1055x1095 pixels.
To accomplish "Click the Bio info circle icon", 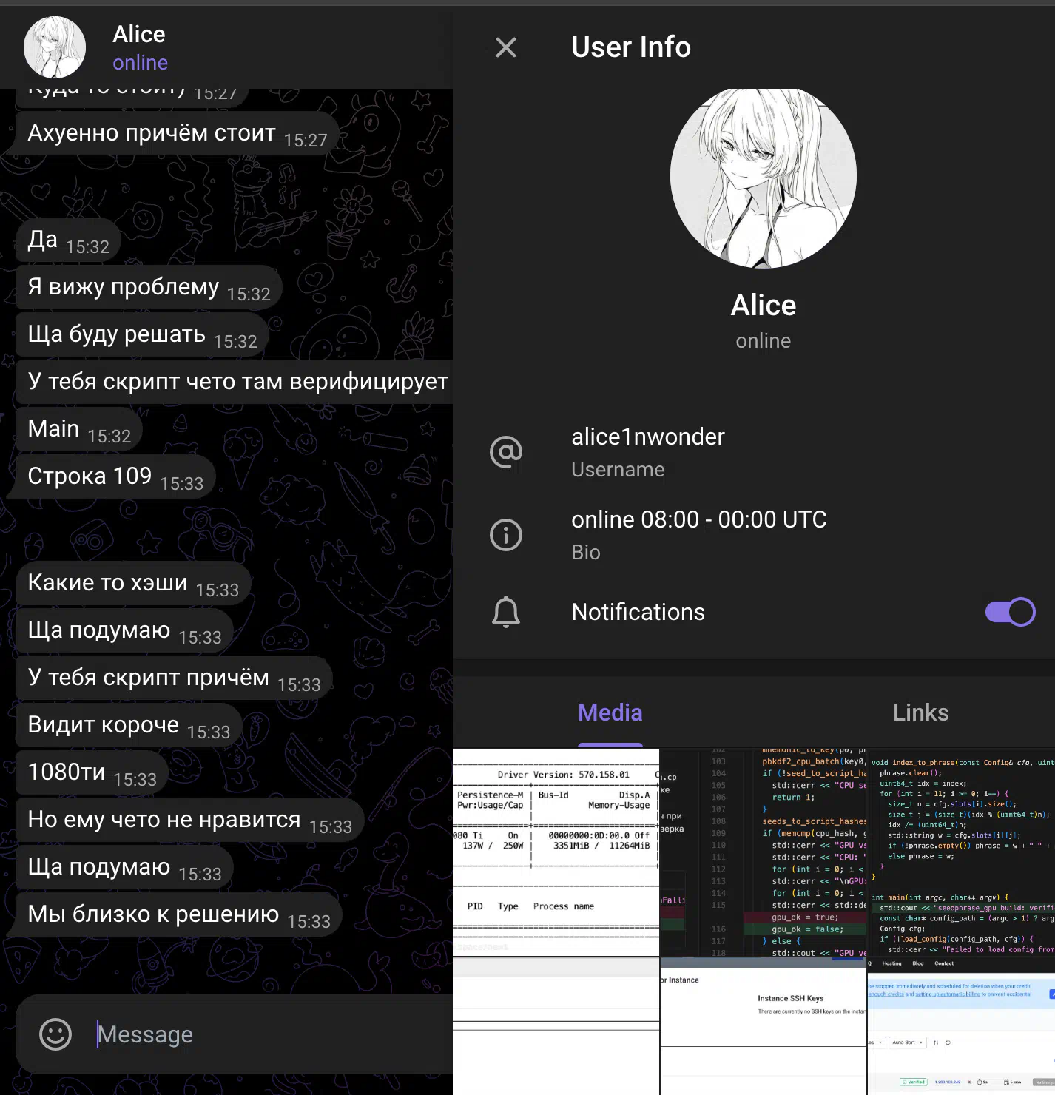I will tap(506, 535).
